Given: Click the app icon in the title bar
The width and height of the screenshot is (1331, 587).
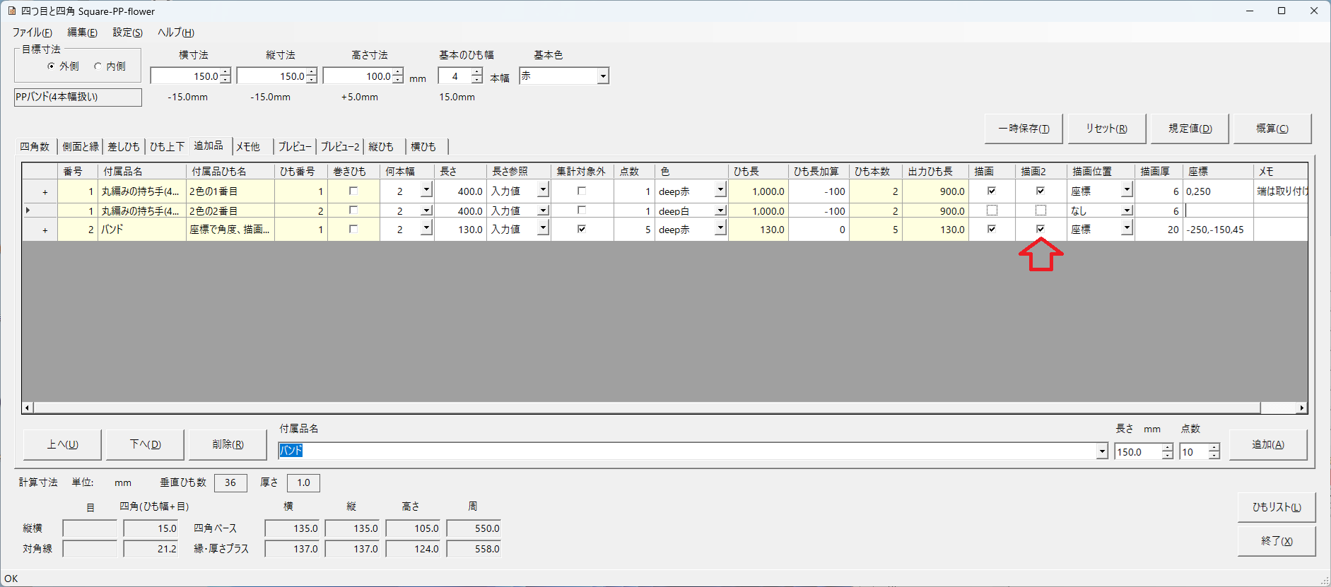Looking at the screenshot, I should coord(11,11).
